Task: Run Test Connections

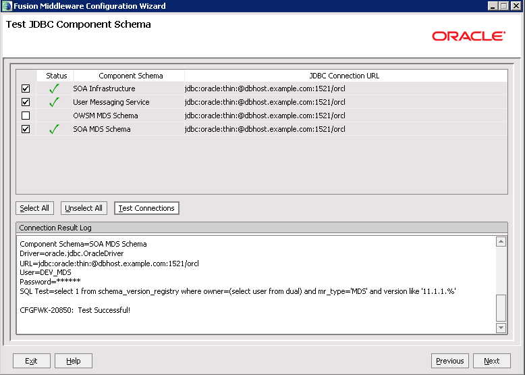Action: point(146,208)
